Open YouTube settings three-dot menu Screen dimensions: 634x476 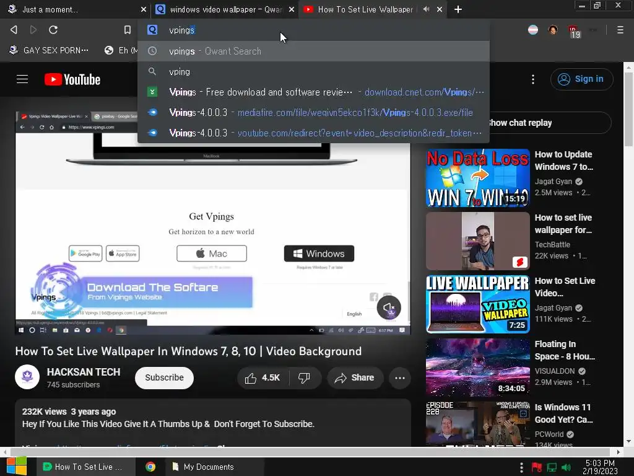pyautogui.click(x=533, y=79)
